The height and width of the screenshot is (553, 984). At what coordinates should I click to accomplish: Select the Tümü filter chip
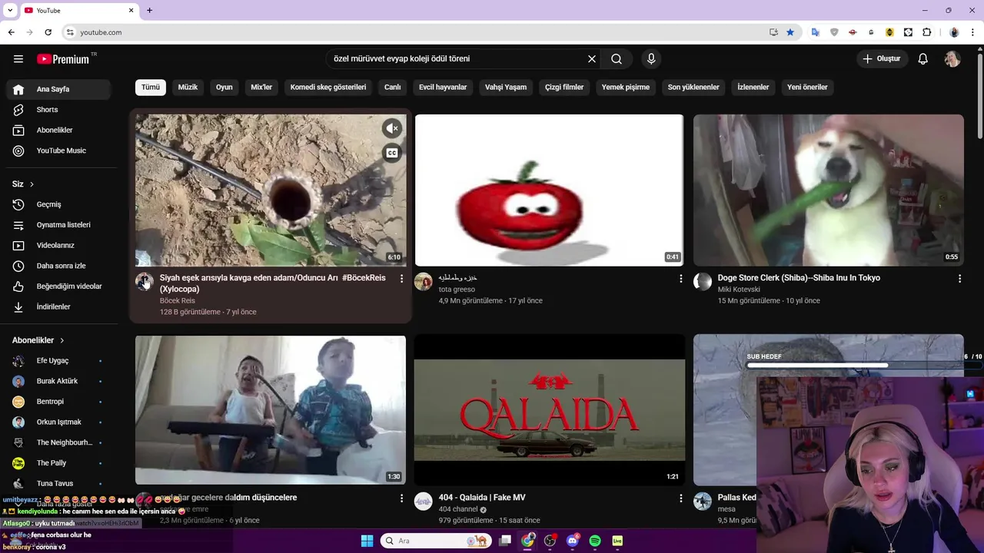tap(151, 88)
